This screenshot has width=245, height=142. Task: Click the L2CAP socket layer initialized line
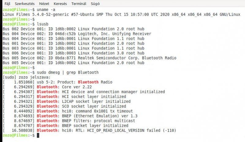coord(66,101)
